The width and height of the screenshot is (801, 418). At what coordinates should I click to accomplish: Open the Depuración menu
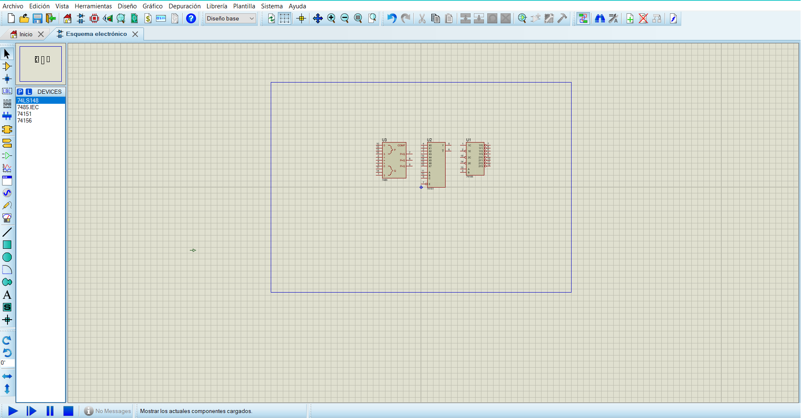point(184,6)
